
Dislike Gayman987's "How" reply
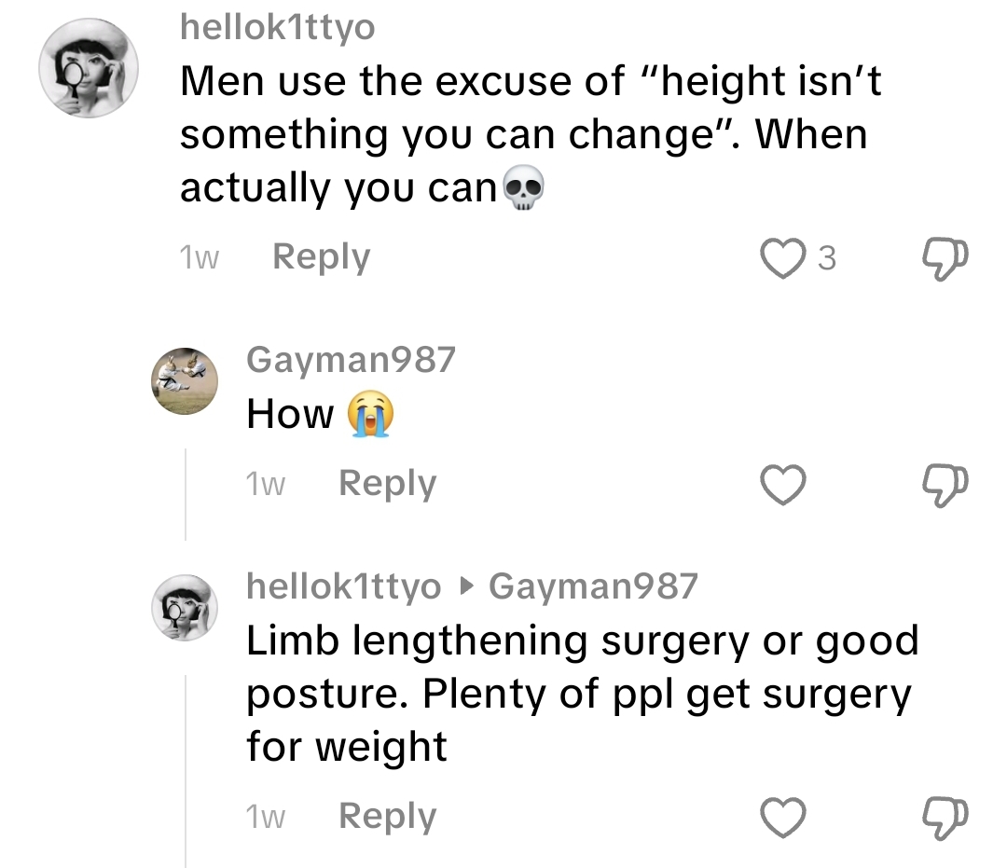coord(945,485)
